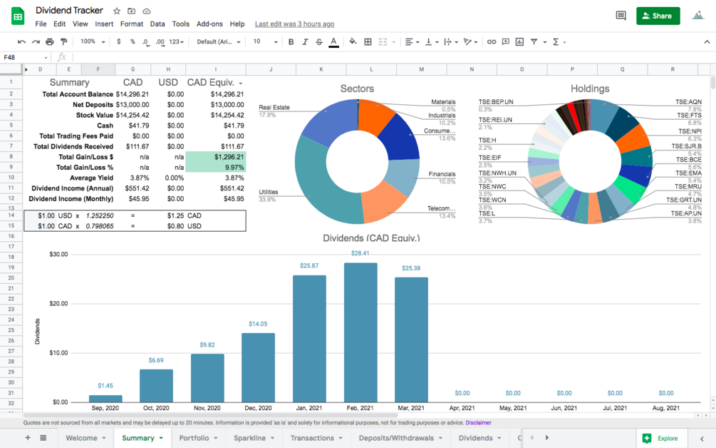Open the Edit menu
This screenshot has width=716, height=448.
(x=59, y=24)
